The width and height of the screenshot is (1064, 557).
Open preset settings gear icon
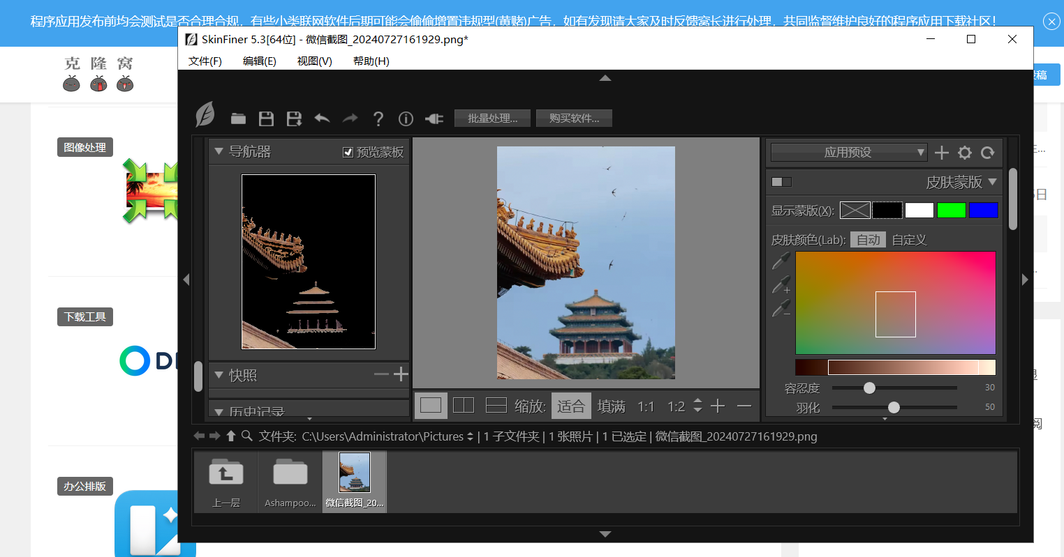(965, 153)
